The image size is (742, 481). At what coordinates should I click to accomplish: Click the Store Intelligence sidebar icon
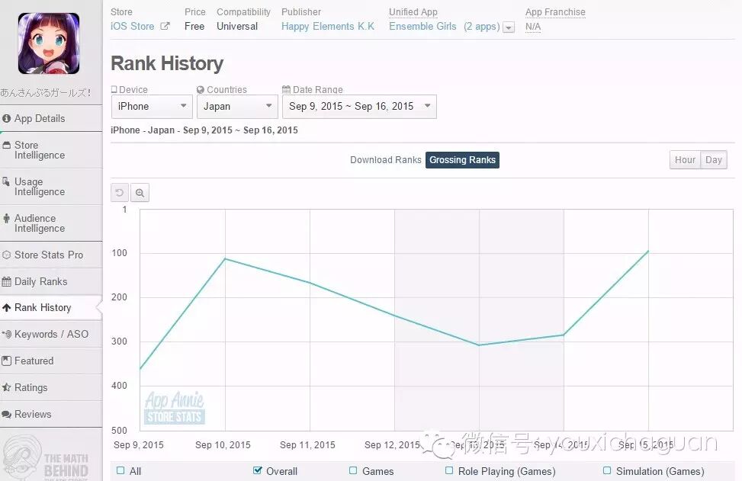click(7, 145)
